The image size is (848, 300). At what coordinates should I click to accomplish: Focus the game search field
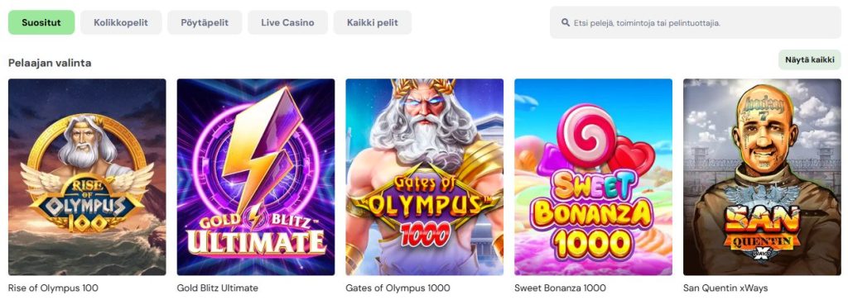695,22
